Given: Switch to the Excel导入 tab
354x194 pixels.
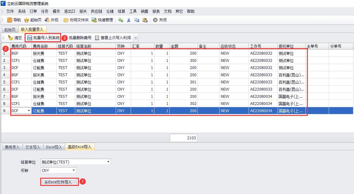Looking at the screenshot, I should (x=54, y=147).
